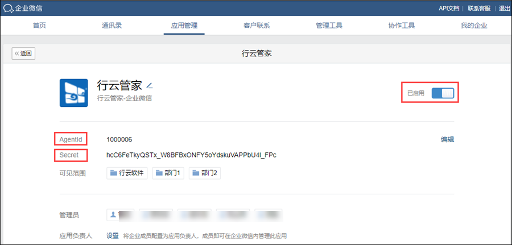Click the 行云管家 page title in header
This screenshot has width=512, height=245.
(257, 53)
